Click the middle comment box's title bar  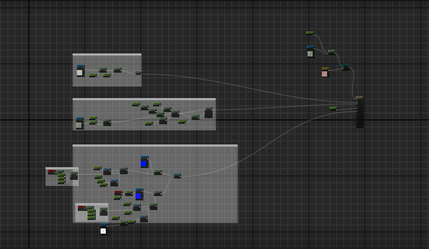click(144, 99)
